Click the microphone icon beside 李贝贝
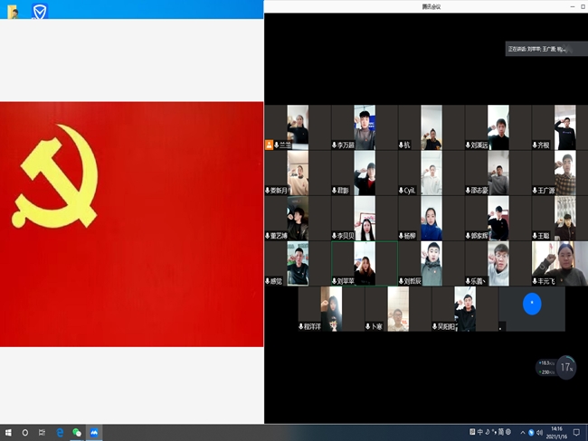The image size is (588, 441). tap(334, 236)
